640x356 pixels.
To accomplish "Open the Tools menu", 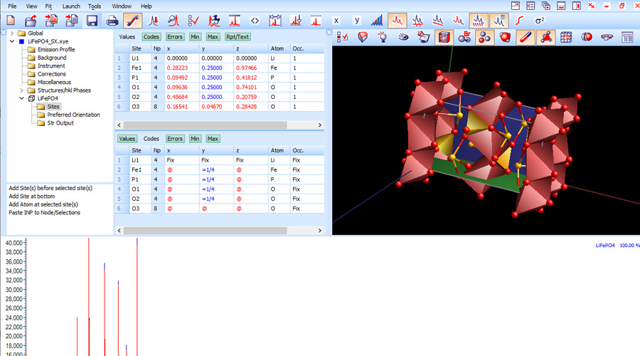I will [95, 6].
